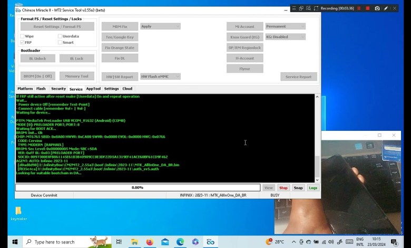
Task: Open the Wi-Fi network tray icon
Action: [x=324, y=242]
